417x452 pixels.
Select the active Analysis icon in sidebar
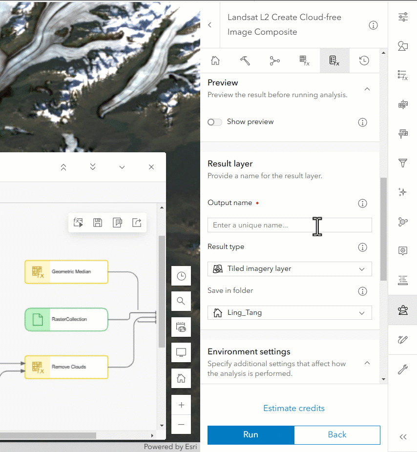click(403, 310)
